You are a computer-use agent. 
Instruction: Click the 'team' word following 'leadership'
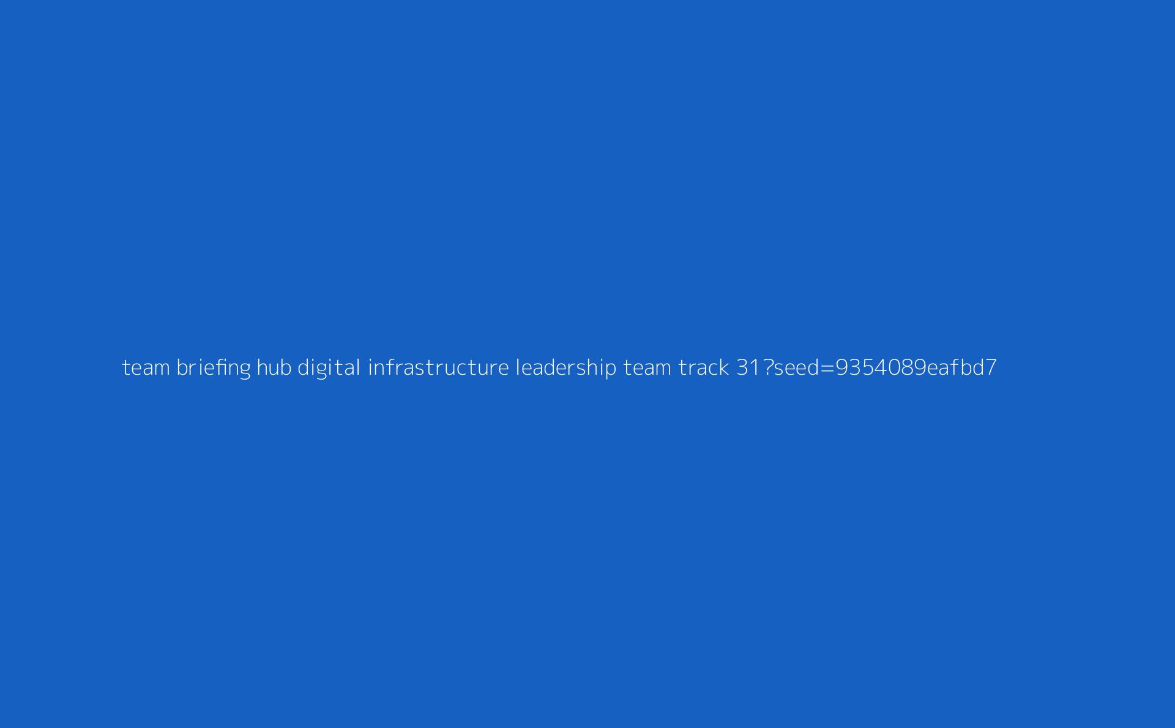click(x=647, y=367)
